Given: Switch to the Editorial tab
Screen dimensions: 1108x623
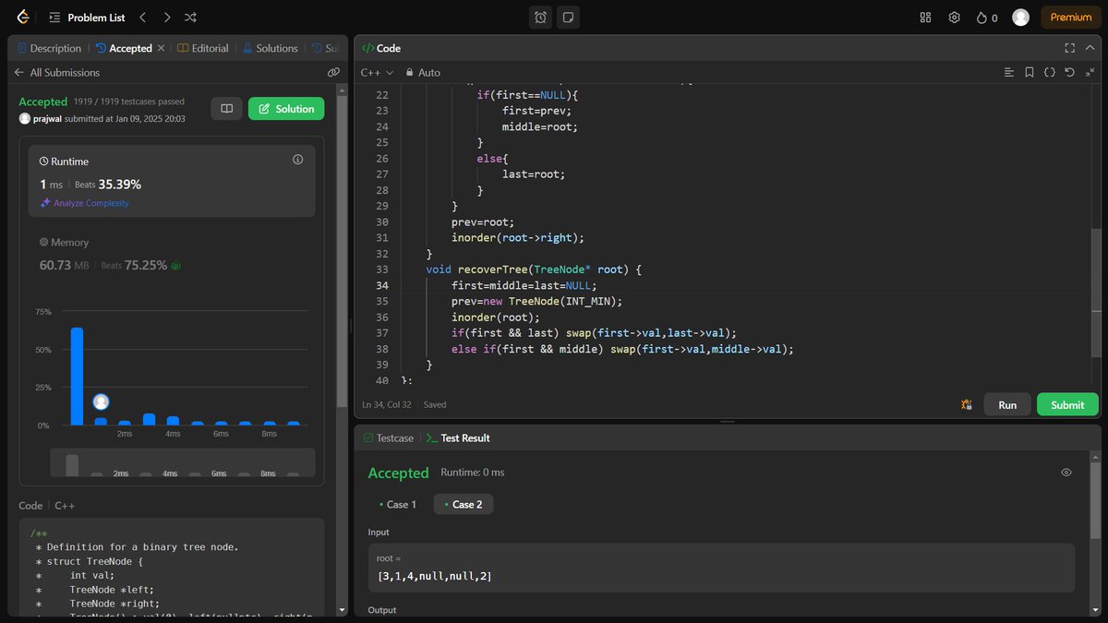Looking at the screenshot, I should [x=203, y=48].
